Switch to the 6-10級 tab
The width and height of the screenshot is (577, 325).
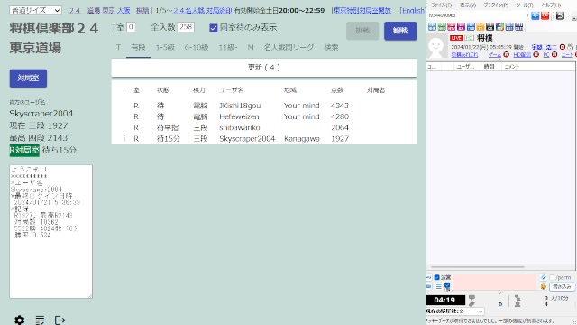(197, 47)
